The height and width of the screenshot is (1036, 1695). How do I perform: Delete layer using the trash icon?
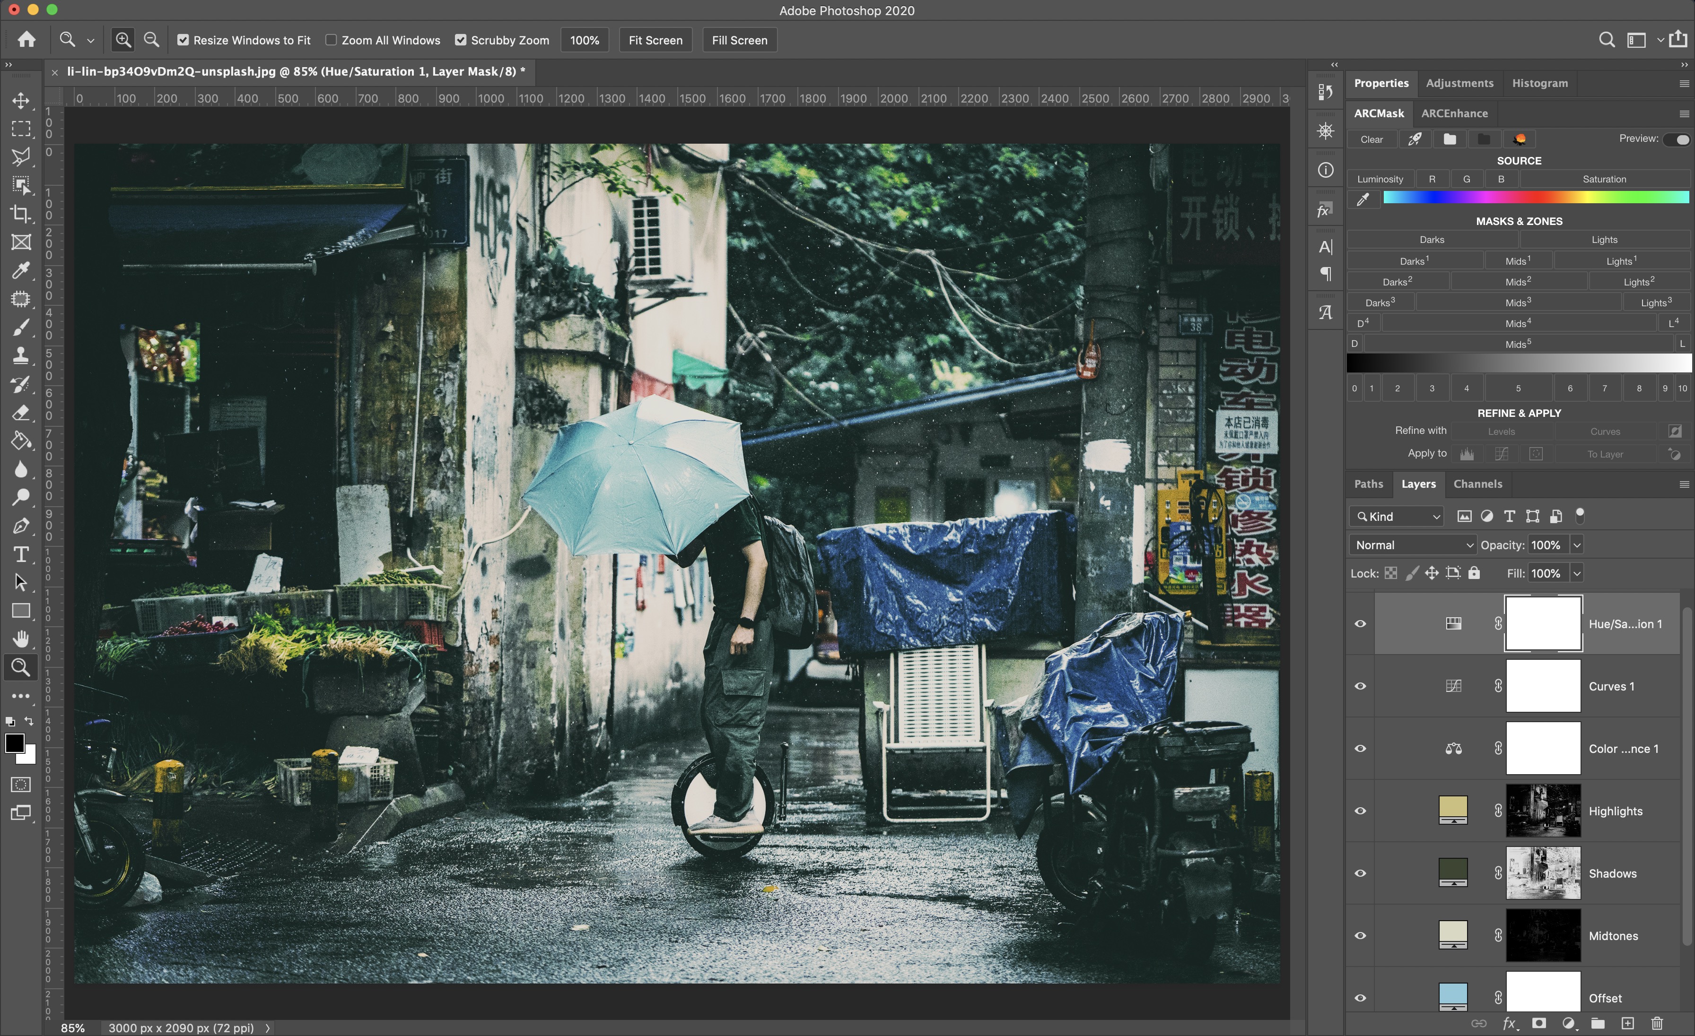pyautogui.click(x=1657, y=1023)
